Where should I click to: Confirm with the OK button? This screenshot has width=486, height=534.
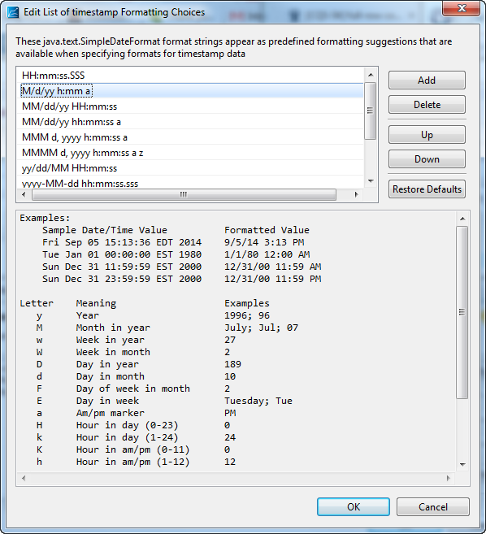point(354,506)
